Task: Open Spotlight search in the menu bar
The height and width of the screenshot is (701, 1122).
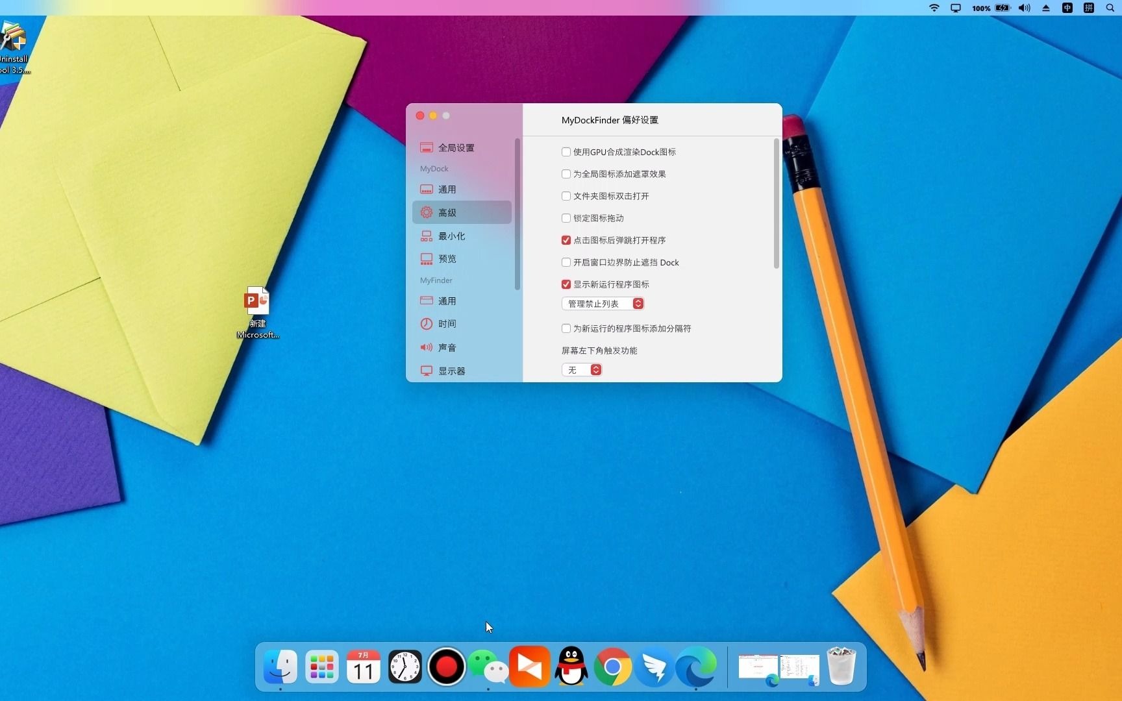Action: pyautogui.click(x=1110, y=8)
